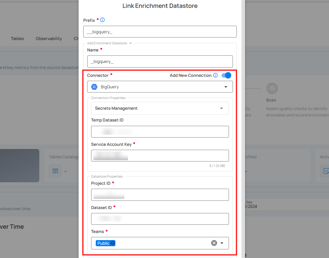
Task: Switch to the Tables tab
Action: tap(17, 39)
